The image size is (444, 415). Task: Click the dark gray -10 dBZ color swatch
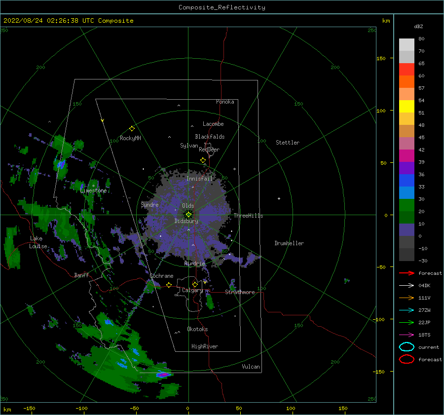pos(407,242)
